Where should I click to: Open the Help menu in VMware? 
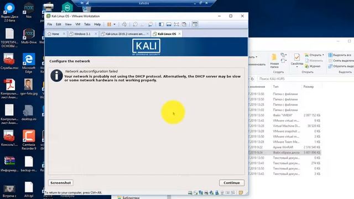tap(97, 24)
